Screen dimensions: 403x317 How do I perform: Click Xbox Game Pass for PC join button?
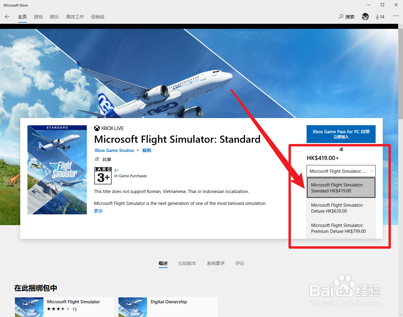point(341,134)
